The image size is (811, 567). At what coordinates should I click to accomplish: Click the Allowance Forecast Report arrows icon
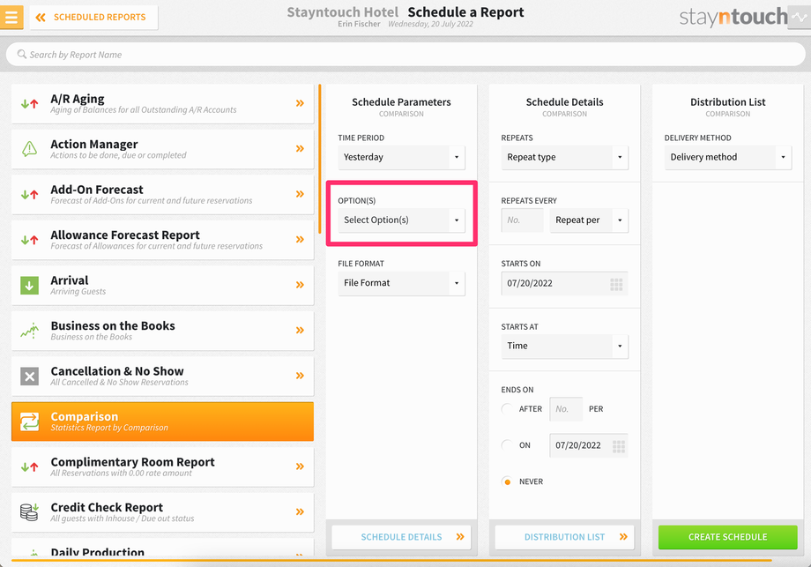(29, 240)
